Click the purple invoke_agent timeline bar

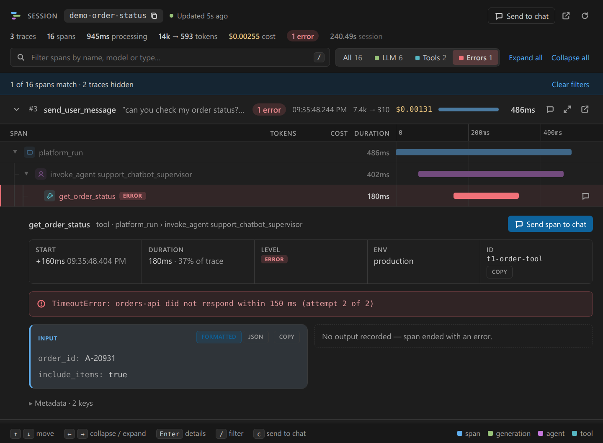491,174
